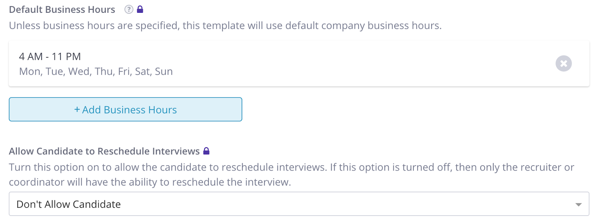Click lock icon beside Default Business Hours
Image resolution: width=603 pixels, height=222 pixels.
point(140,9)
